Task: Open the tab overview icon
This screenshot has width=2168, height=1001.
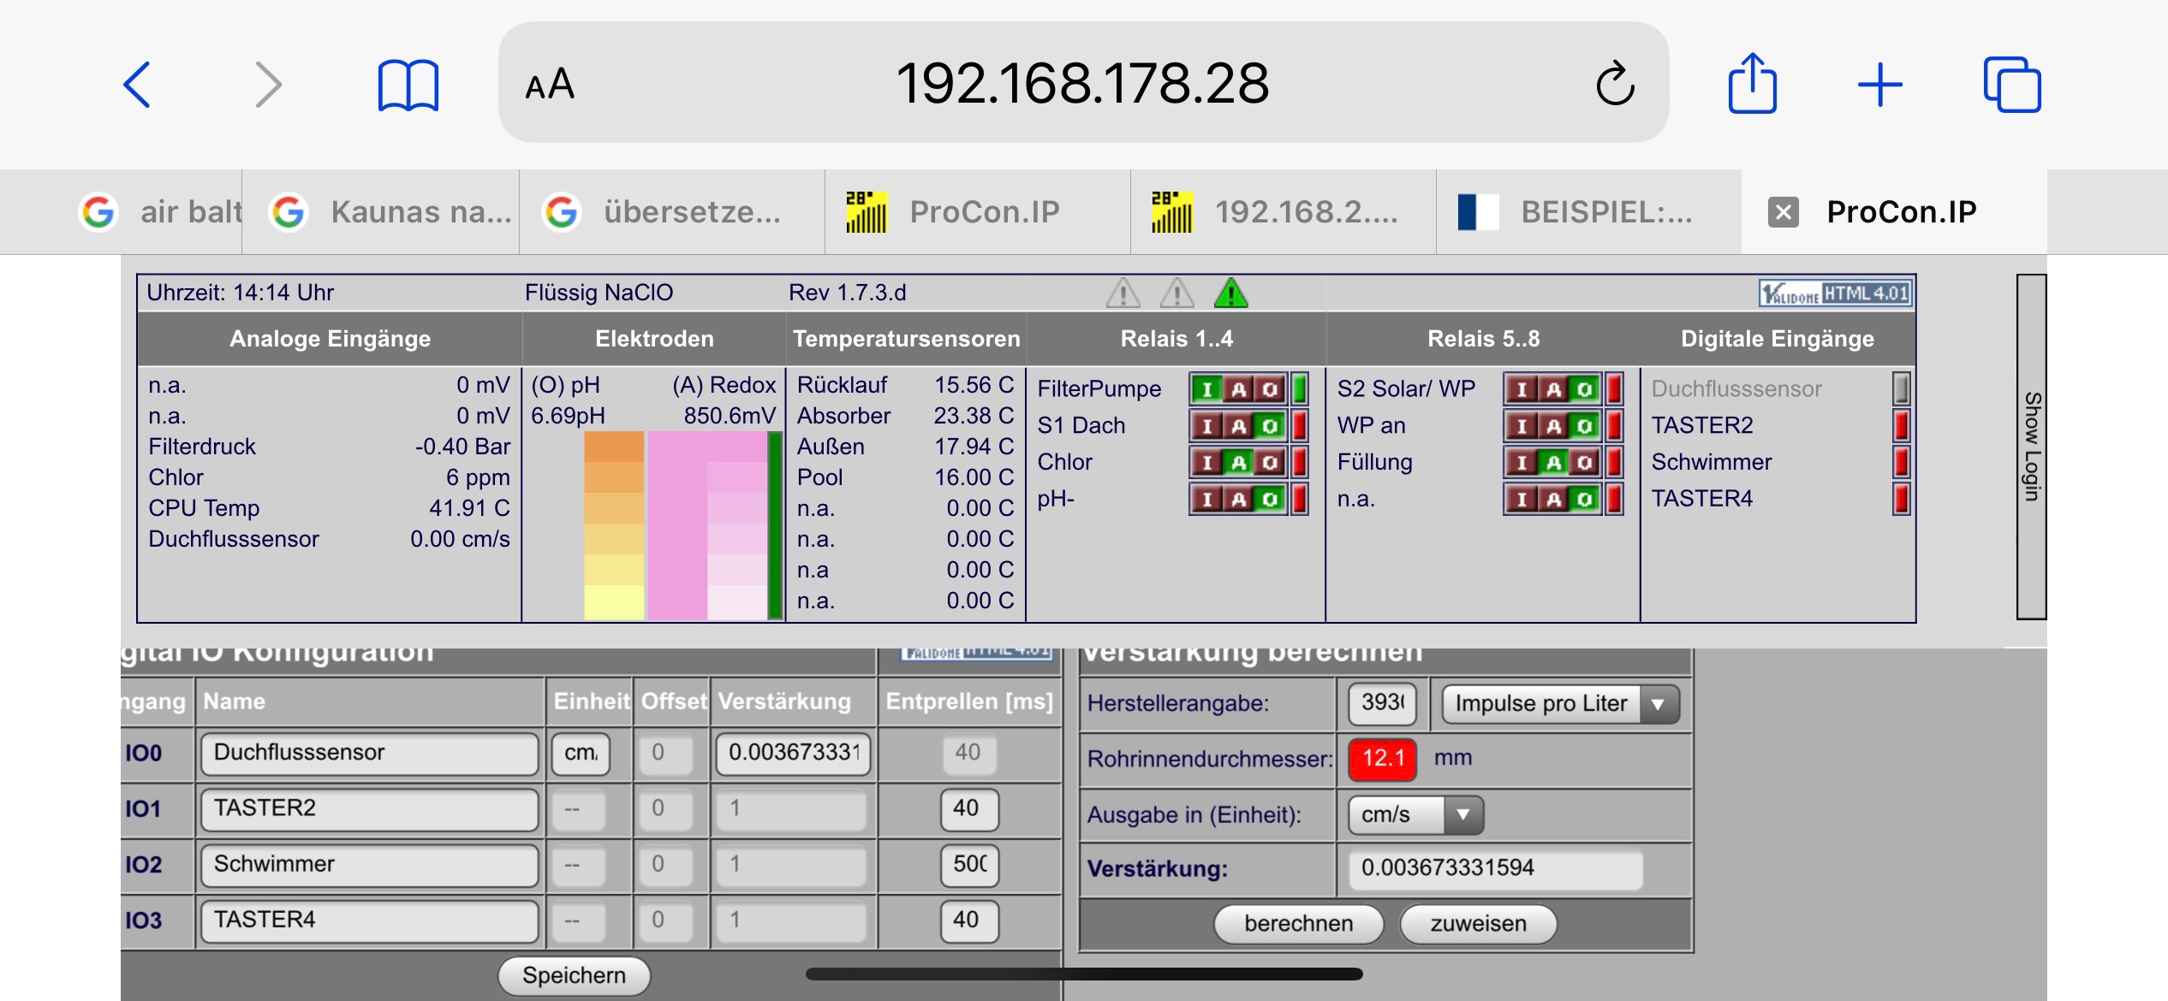Action: [x=2011, y=84]
